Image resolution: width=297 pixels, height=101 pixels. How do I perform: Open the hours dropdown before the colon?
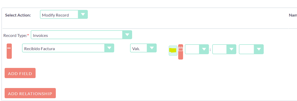click(197, 49)
